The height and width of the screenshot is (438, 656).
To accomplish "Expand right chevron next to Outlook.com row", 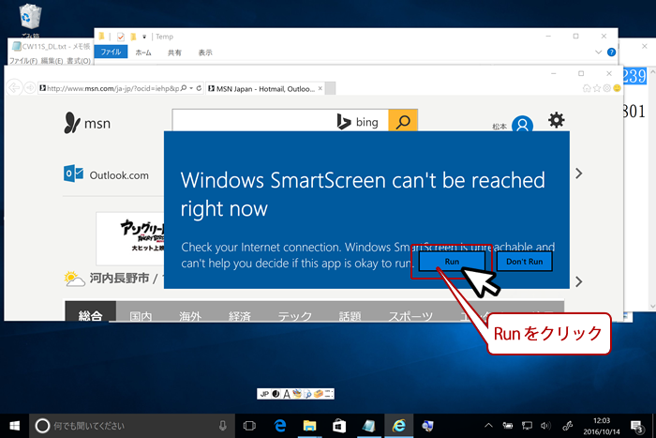I will pos(578,174).
